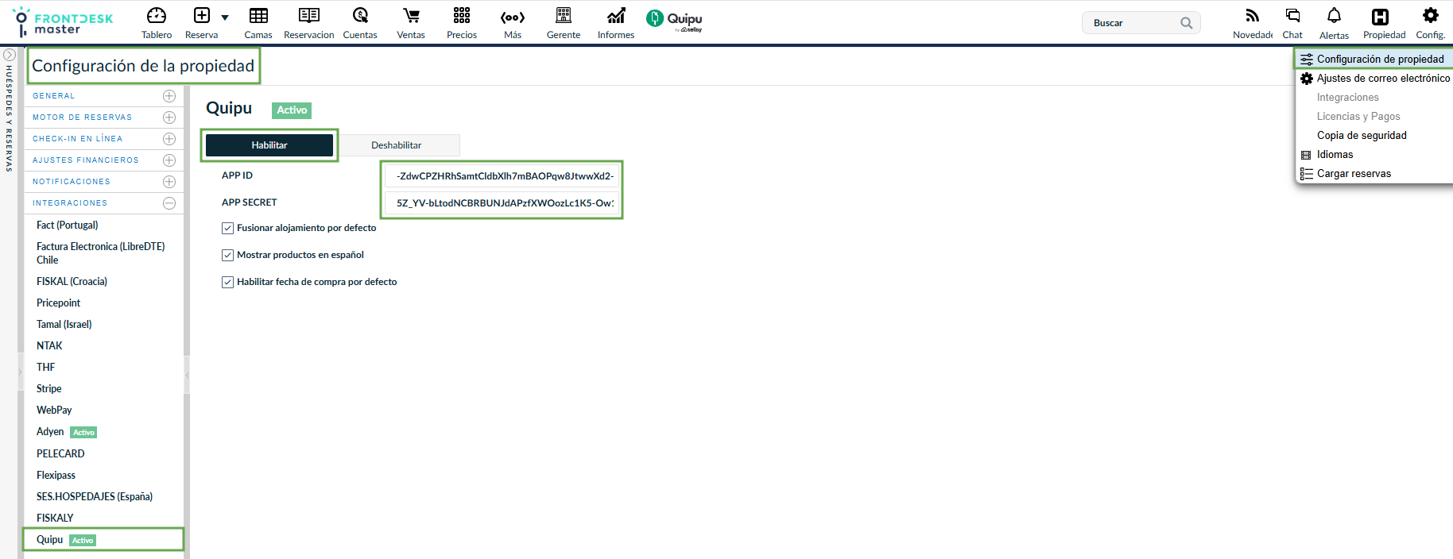
Task: Select Fact (Portugal) integration
Action: point(68,226)
